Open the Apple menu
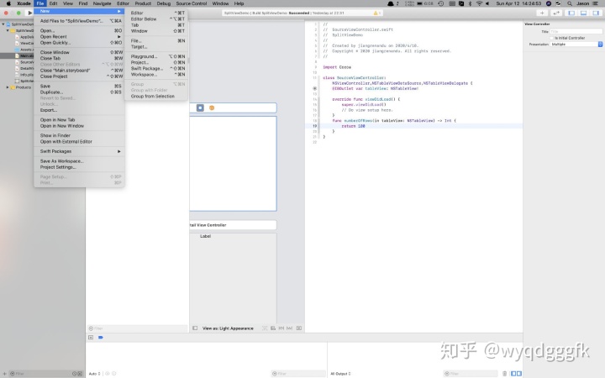This screenshot has height=378, width=605. pos(8,3)
